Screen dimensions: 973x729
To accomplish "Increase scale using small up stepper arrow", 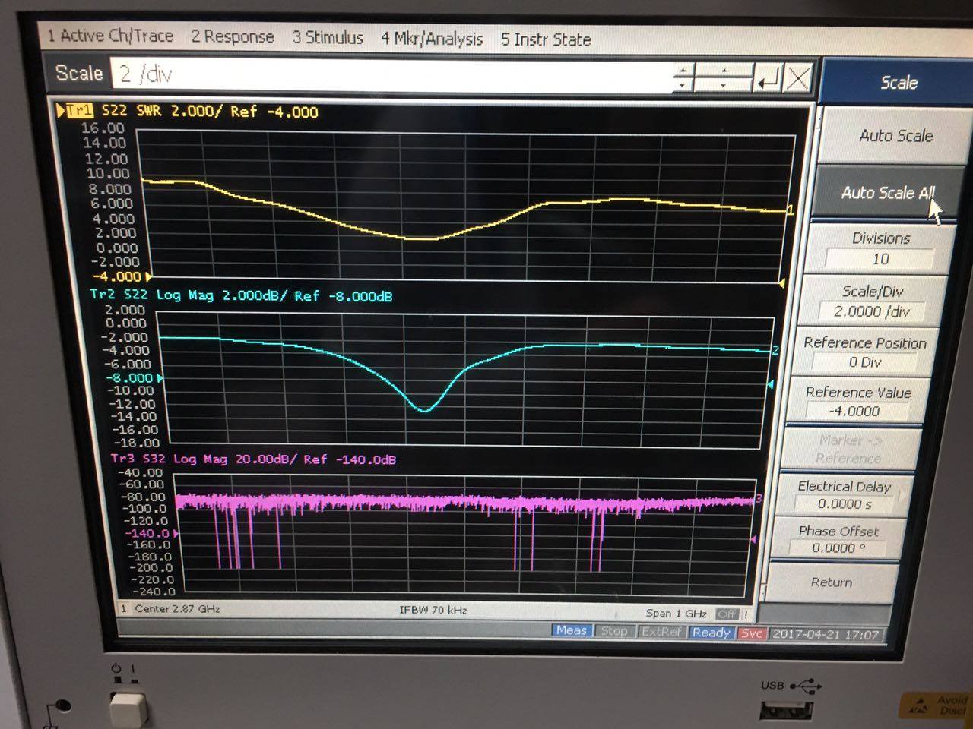I will pyautogui.click(x=683, y=71).
